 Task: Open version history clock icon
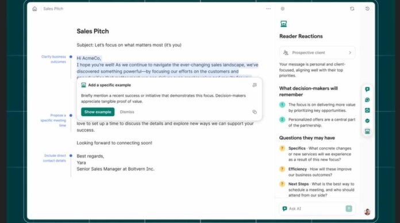(x=367, y=9)
